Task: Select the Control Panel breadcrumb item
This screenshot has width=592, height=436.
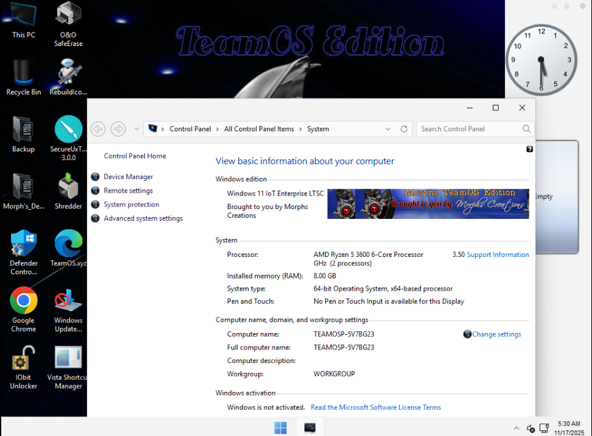Action: (190, 129)
